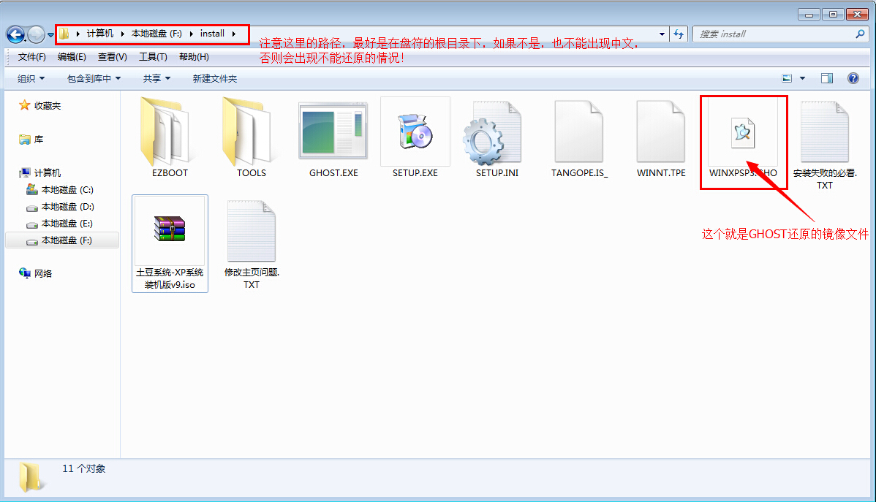
Task: Click the back navigation arrow
Action: [x=16, y=34]
